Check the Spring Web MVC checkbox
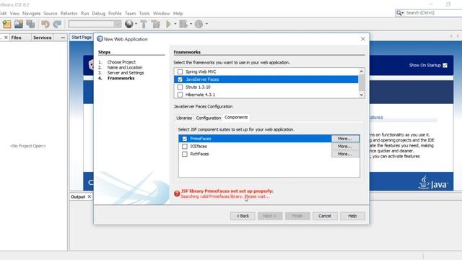Image resolution: width=462 pixels, height=260 pixels. pos(180,71)
